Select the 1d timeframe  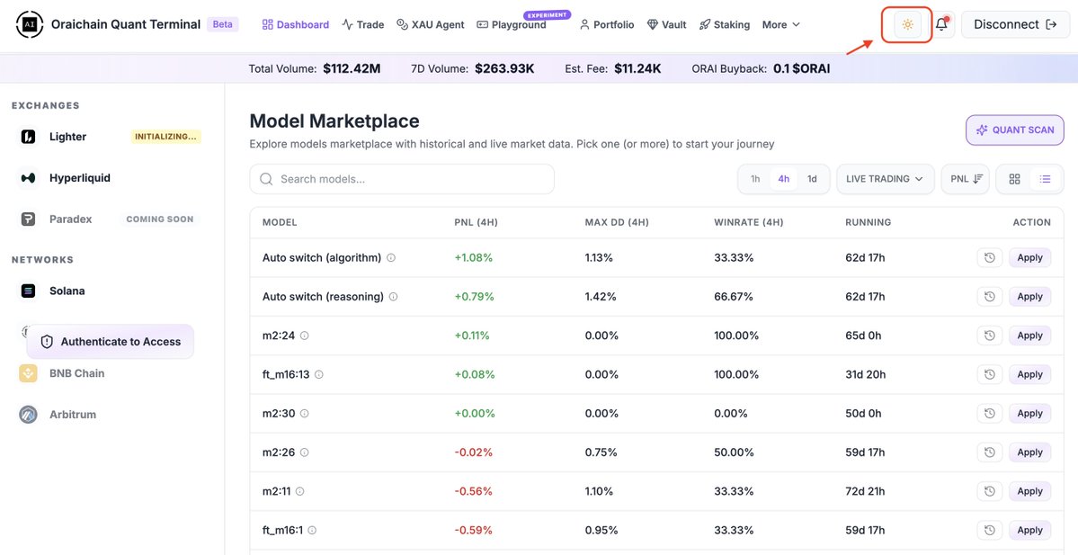[812, 179]
